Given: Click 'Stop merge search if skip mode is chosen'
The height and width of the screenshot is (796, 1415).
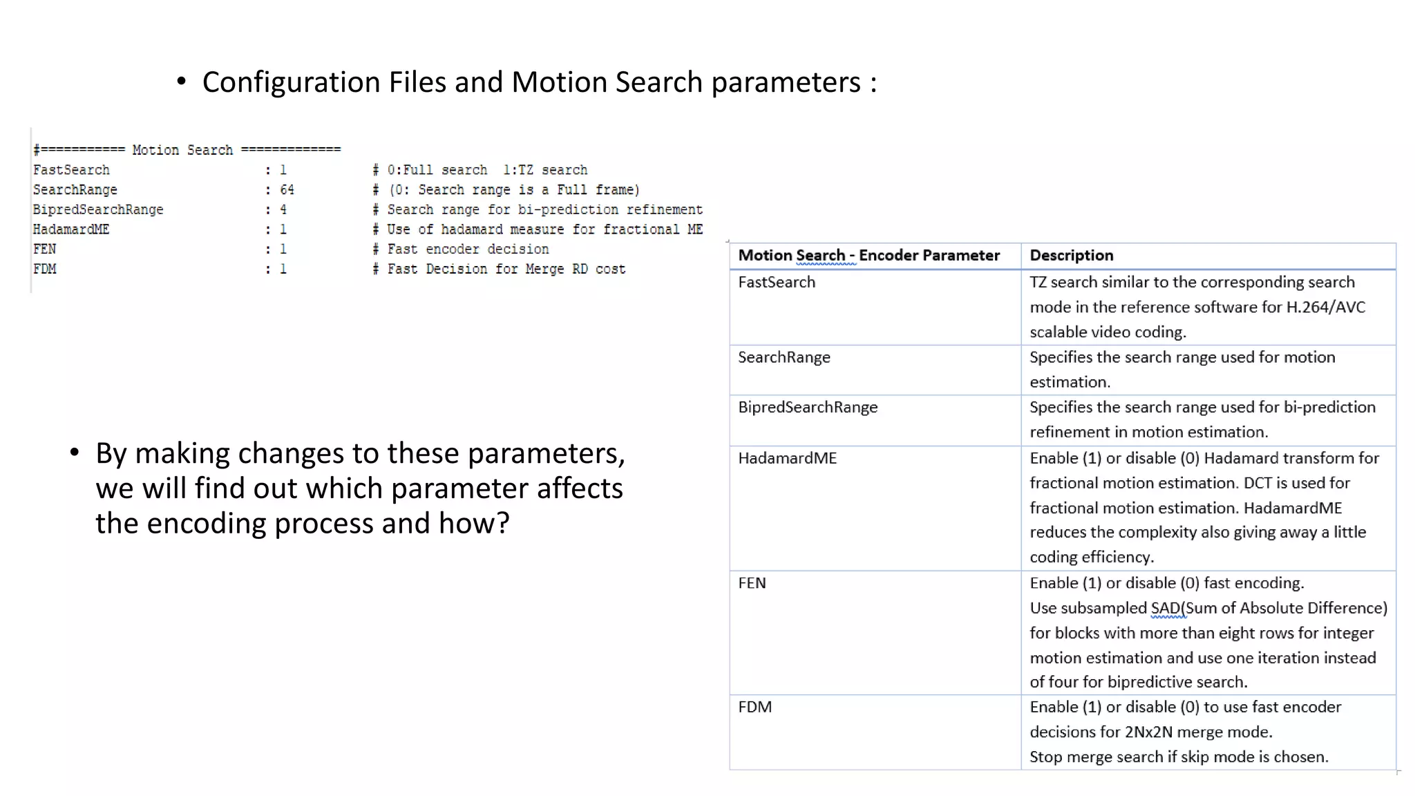Looking at the screenshot, I should point(1179,757).
